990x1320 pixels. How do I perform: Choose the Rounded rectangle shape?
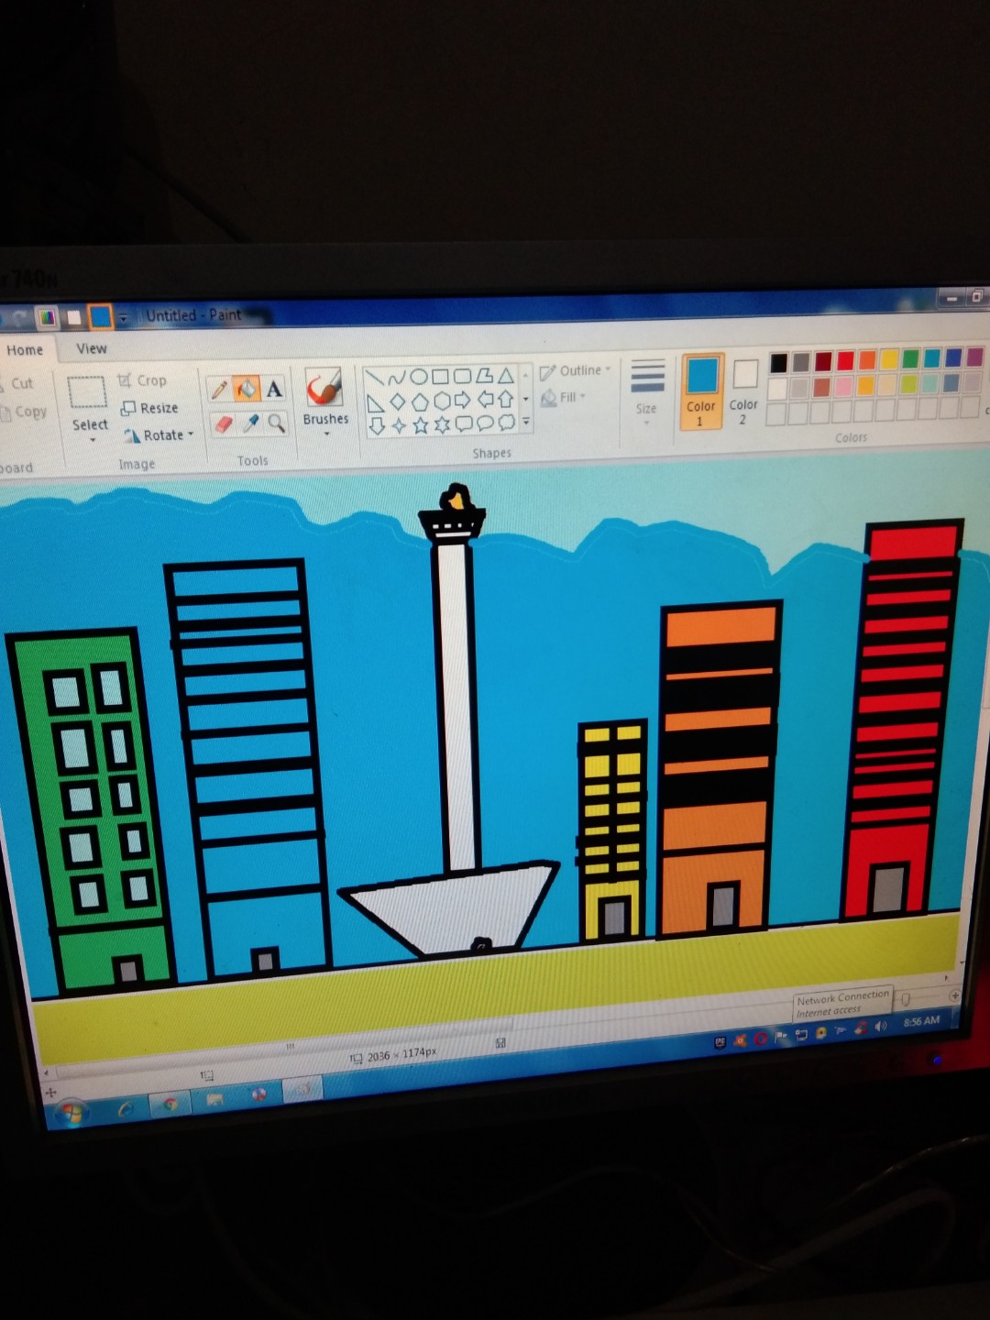coord(462,376)
